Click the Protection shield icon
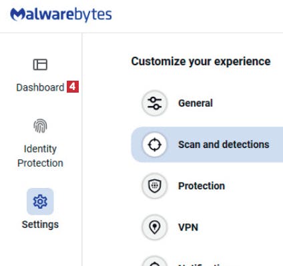 (154, 186)
